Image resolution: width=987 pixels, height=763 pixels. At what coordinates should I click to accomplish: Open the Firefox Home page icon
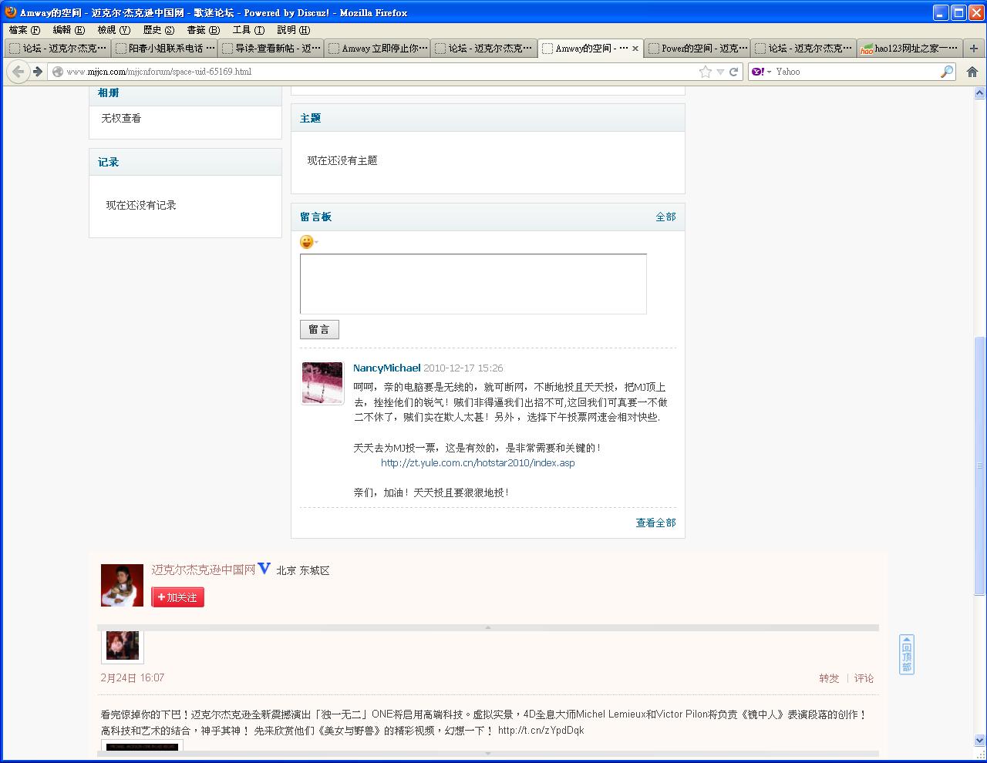click(972, 72)
